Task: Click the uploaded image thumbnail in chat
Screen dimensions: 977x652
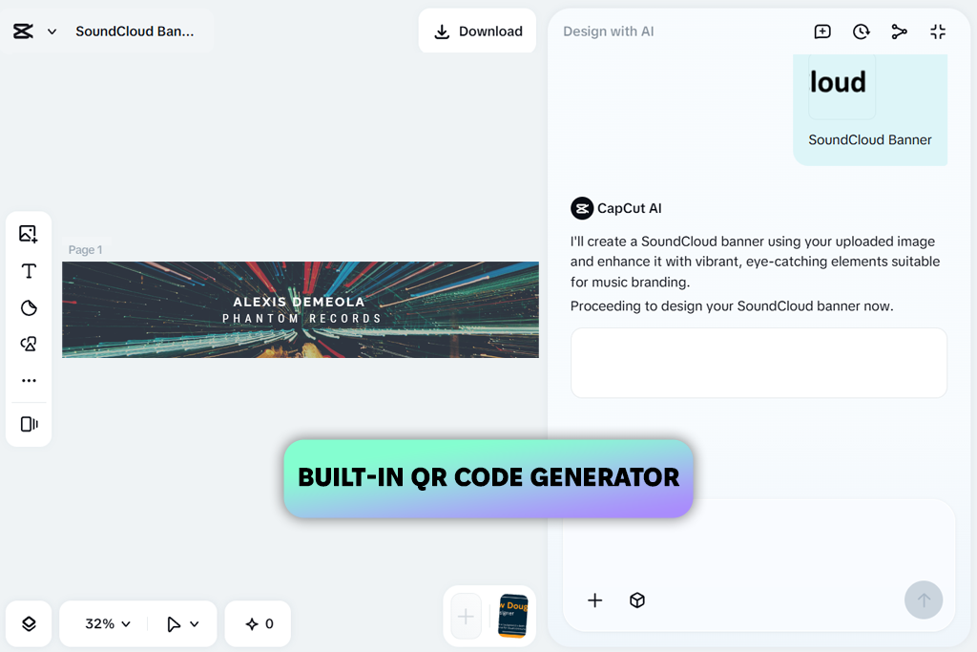Action: [x=842, y=86]
